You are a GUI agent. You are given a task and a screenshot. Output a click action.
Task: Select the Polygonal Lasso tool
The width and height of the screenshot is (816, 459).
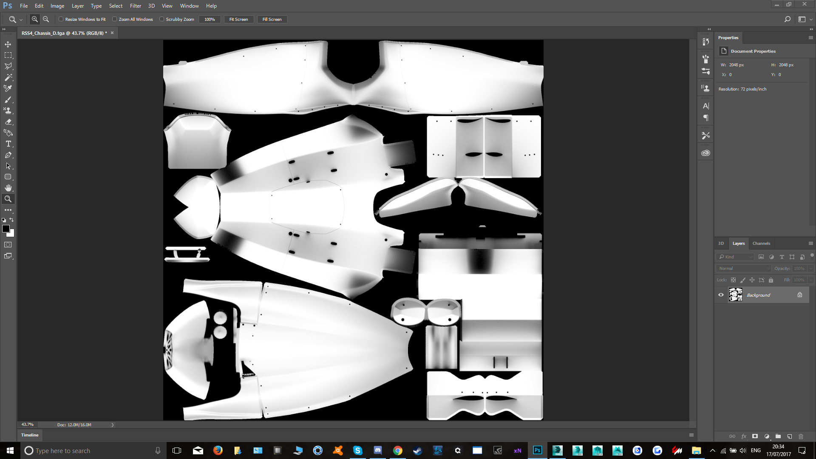coord(8,66)
